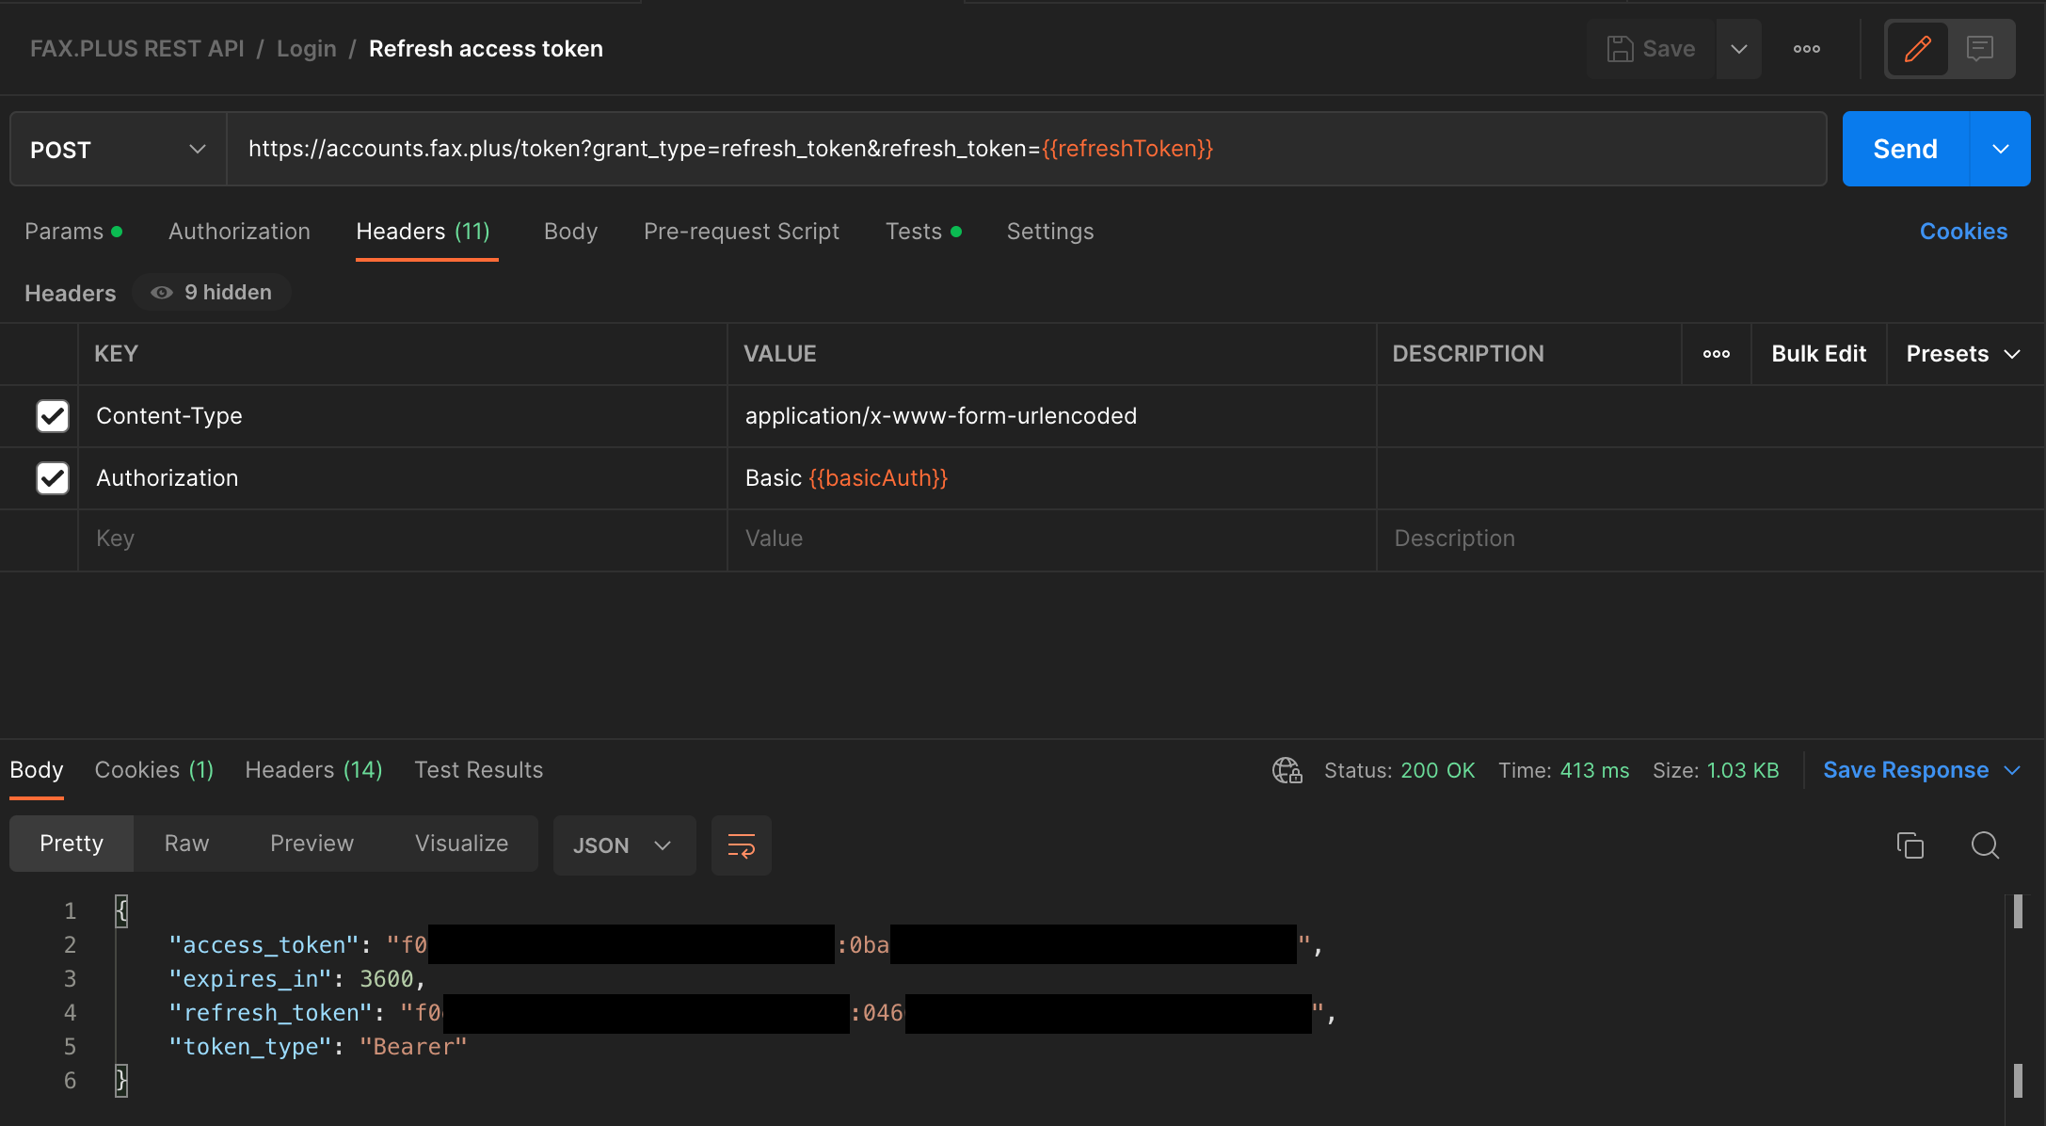
Task: Show the 9 hidden headers
Action: tap(213, 293)
